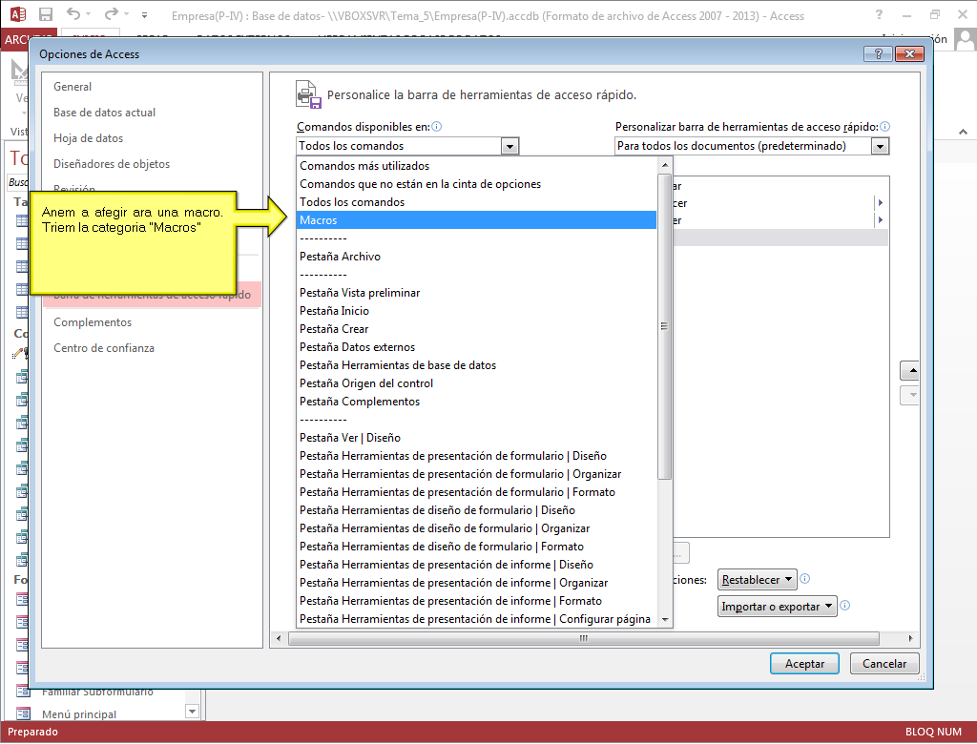Click the info icon next to Restablecer
Viewport: 977px width, 744px height.
805,579
